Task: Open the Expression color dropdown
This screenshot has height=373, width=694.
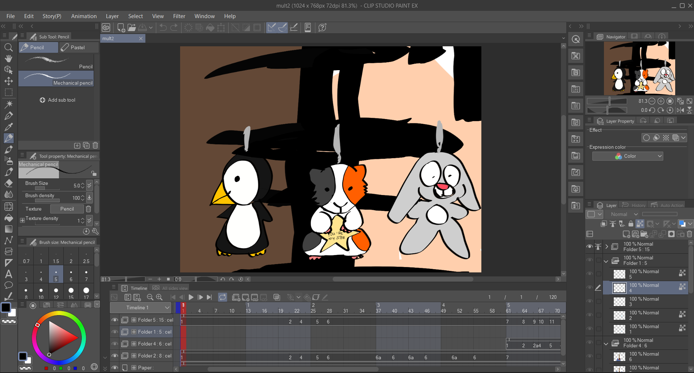Action: click(627, 156)
